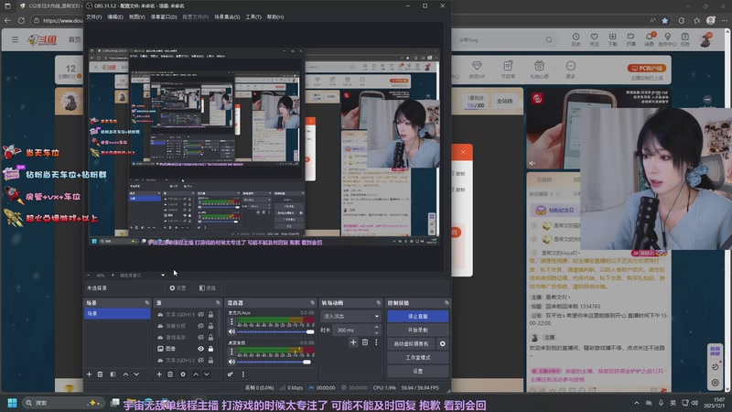732x412 pixels.
Task: Increase transition duration with up stepper
Action: pos(376,328)
